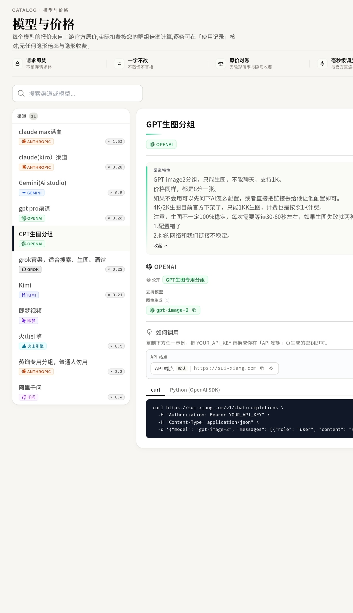
Task: Click the lightbulb icon beside 如何调用
Action: pos(149,332)
